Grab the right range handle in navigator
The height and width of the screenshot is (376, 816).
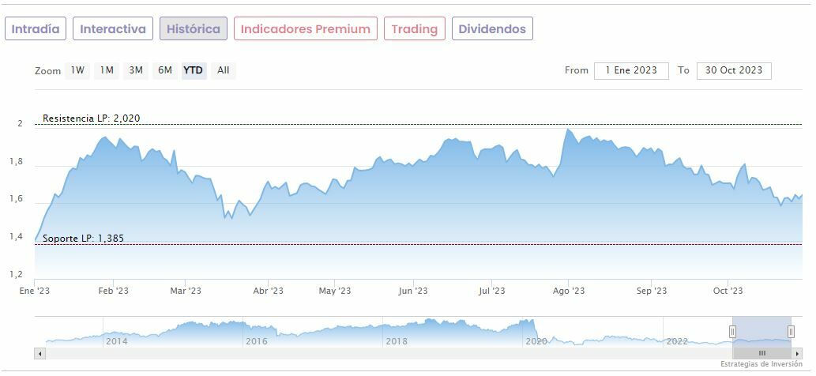click(791, 332)
